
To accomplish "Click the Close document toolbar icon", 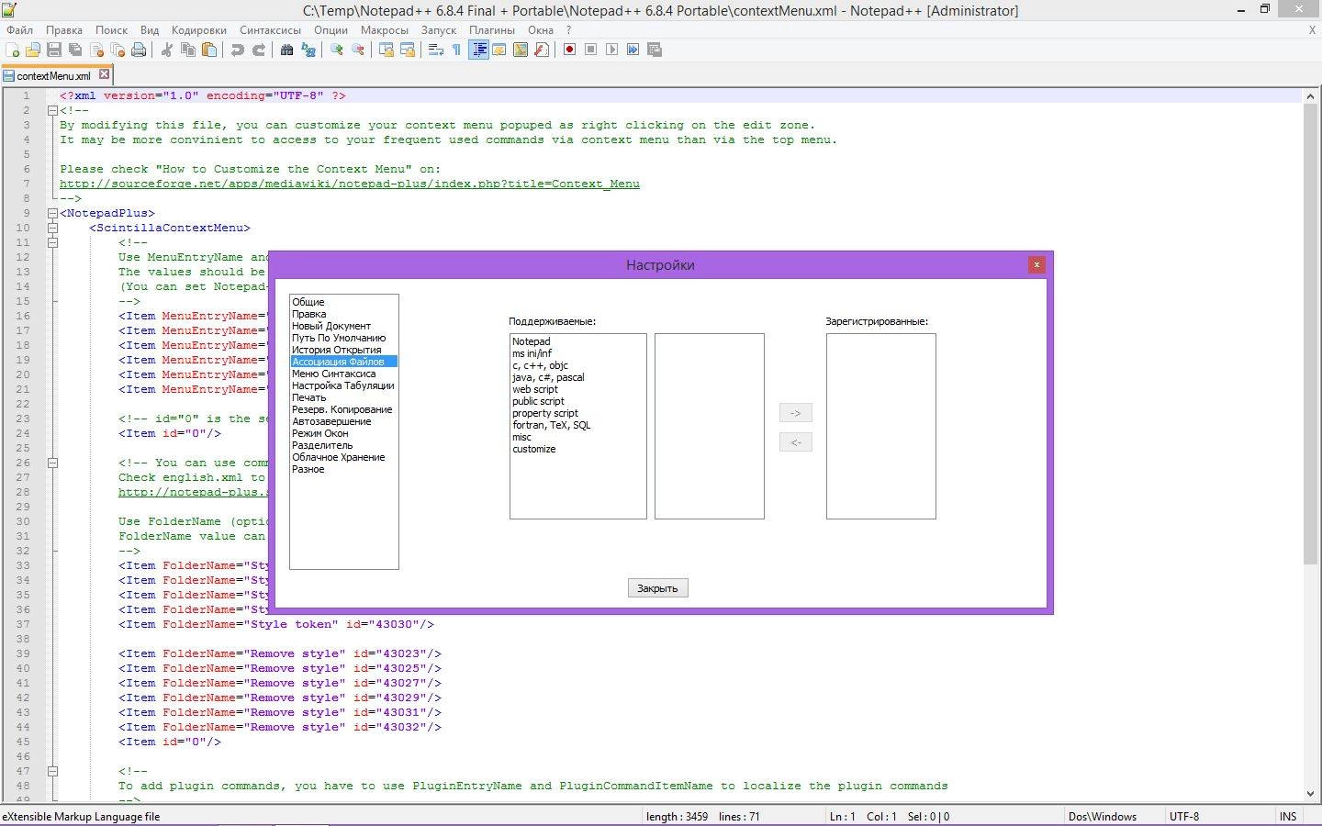I will 96,50.
